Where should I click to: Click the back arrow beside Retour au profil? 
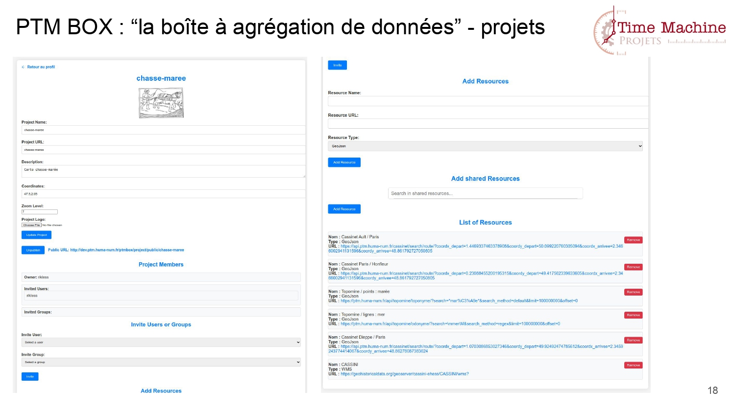tap(23, 67)
